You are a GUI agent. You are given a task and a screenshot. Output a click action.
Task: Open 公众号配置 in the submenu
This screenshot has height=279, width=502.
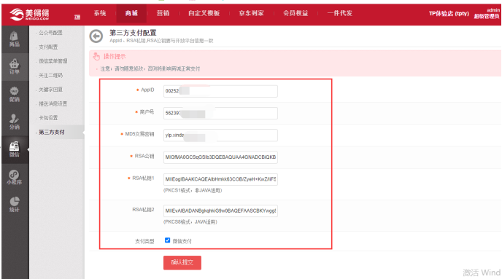tap(50, 33)
